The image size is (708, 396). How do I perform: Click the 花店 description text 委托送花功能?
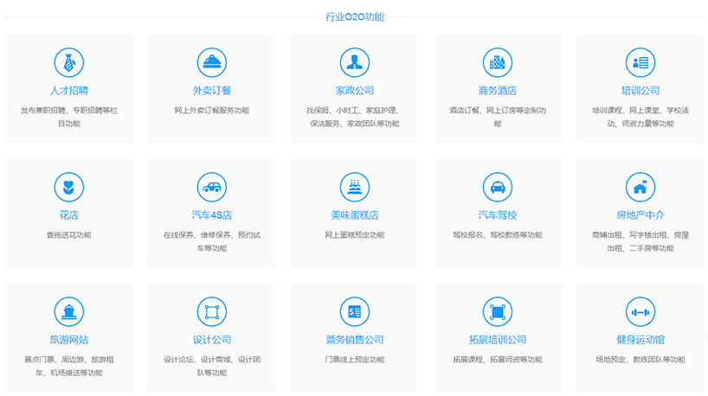tap(68, 235)
